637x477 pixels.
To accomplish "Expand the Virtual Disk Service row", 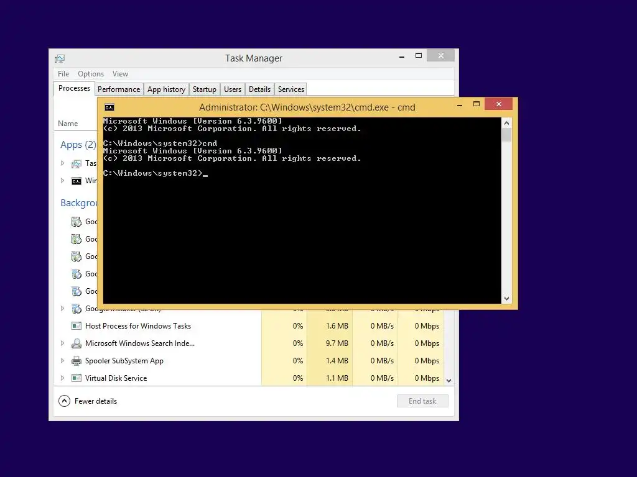I will point(62,378).
